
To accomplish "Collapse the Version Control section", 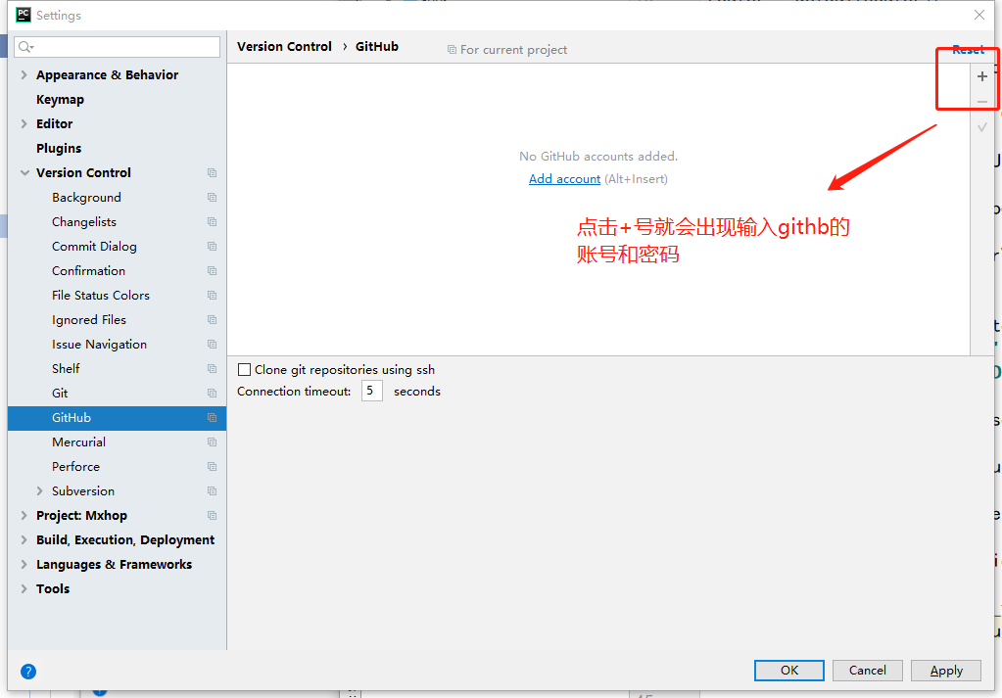I will click(24, 173).
